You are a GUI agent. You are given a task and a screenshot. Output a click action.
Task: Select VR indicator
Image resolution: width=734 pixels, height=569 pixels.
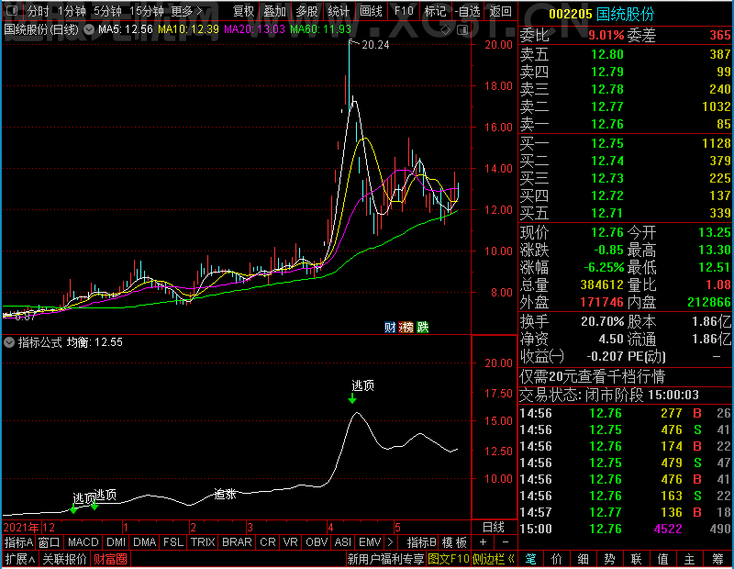click(290, 542)
